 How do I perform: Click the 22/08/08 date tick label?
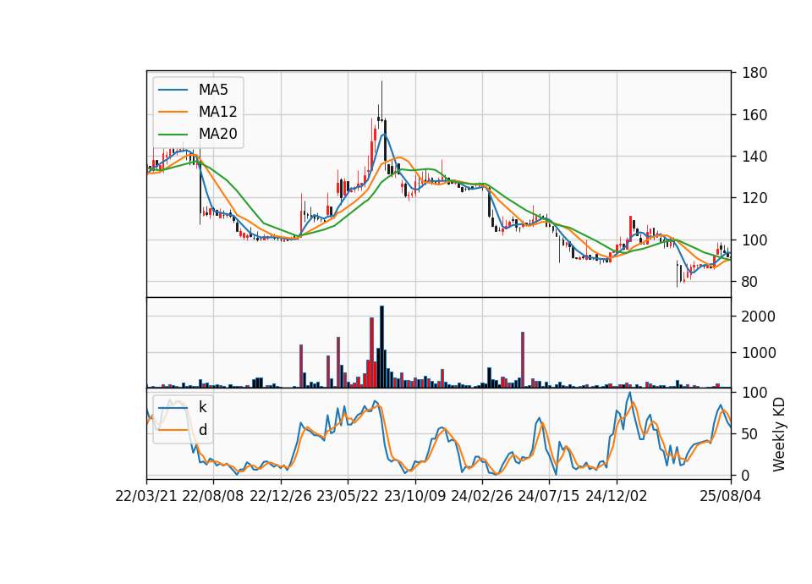point(213,496)
